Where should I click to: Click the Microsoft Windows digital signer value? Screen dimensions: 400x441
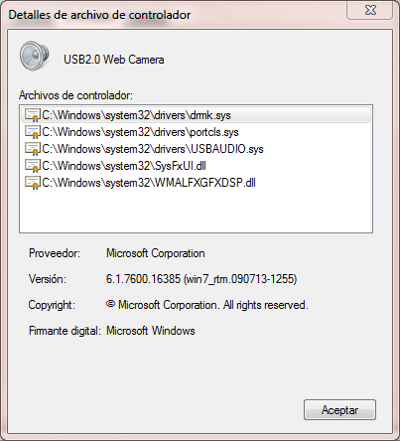tap(151, 331)
